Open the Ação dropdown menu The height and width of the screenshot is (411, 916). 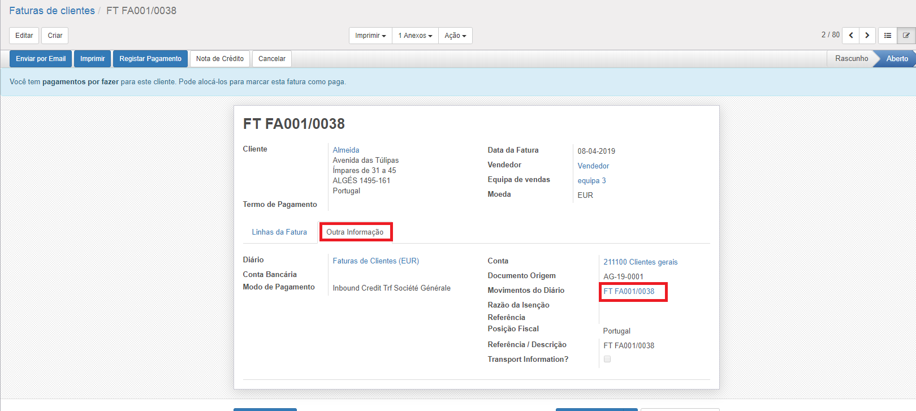pyautogui.click(x=455, y=36)
